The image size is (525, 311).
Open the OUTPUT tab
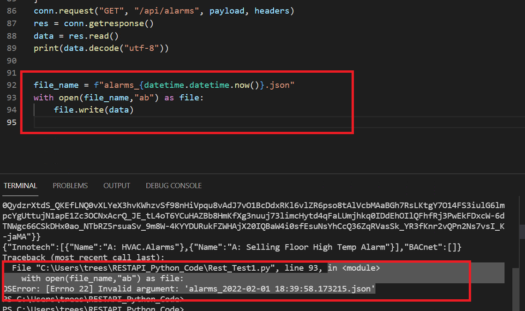(x=117, y=186)
